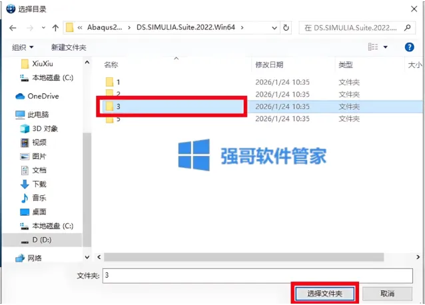Click the date cell of folder 1
425x305 pixels.
282,82
